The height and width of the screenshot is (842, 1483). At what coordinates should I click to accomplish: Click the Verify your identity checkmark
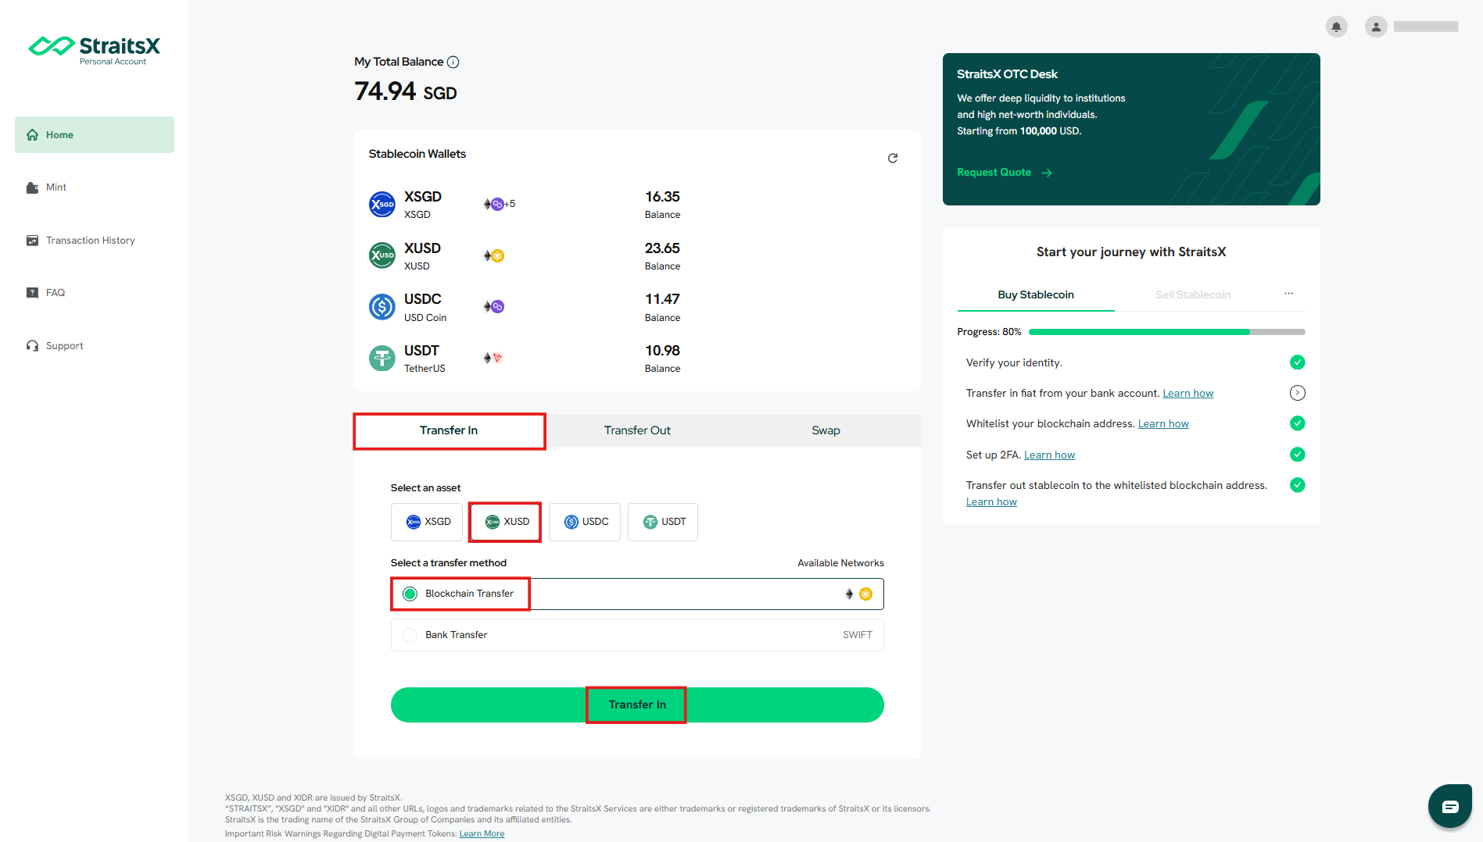tap(1298, 362)
